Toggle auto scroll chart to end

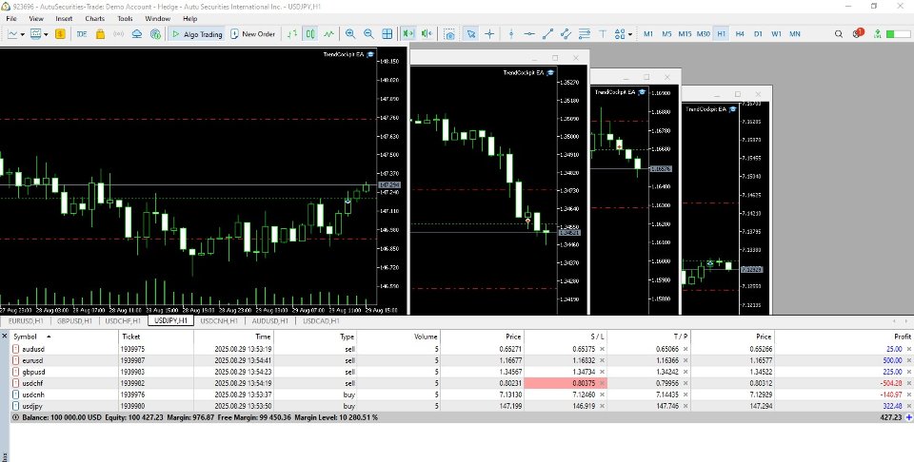(x=408, y=34)
